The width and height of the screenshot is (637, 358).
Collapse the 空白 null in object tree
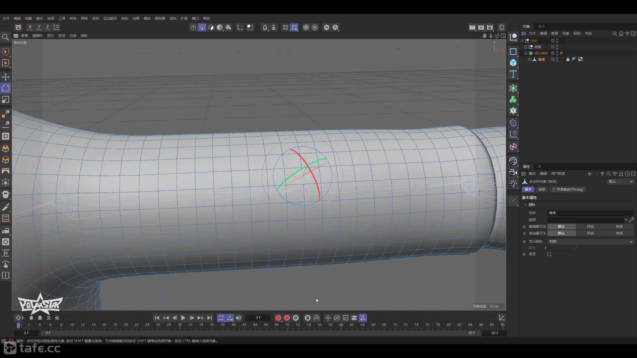[x=522, y=41]
